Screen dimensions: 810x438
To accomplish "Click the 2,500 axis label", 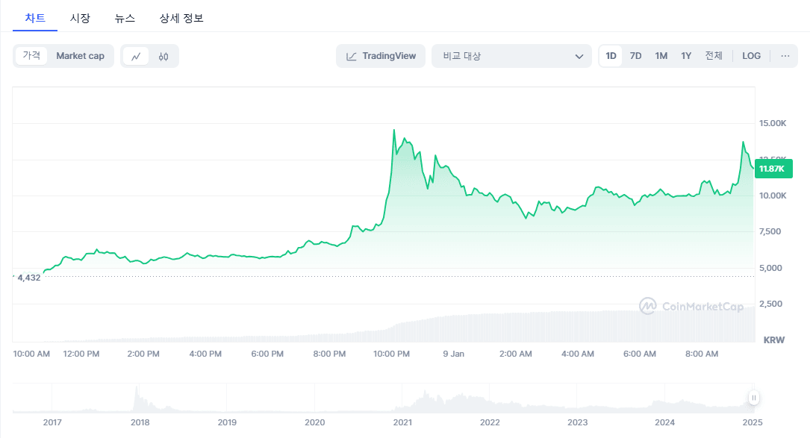I will tap(770, 304).
